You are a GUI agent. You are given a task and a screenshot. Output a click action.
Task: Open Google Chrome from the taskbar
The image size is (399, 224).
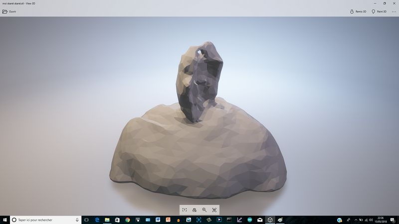click(128, 220)
